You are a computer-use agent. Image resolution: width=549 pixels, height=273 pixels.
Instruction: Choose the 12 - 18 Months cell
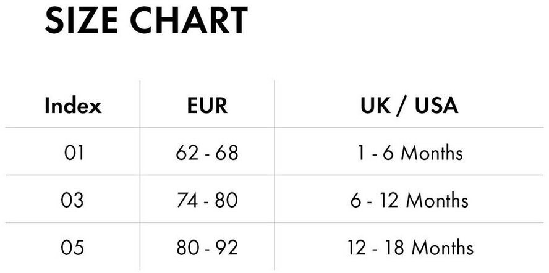click(409, 248)
